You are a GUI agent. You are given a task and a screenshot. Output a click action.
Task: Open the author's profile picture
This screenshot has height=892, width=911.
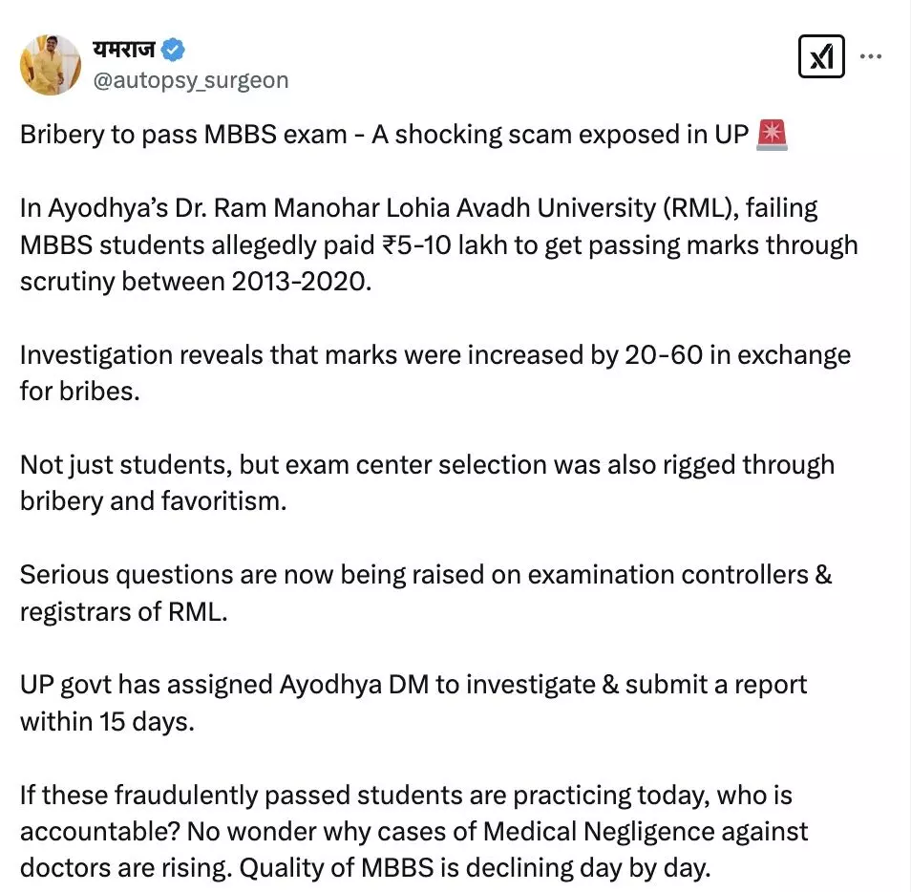click(51, 64)
